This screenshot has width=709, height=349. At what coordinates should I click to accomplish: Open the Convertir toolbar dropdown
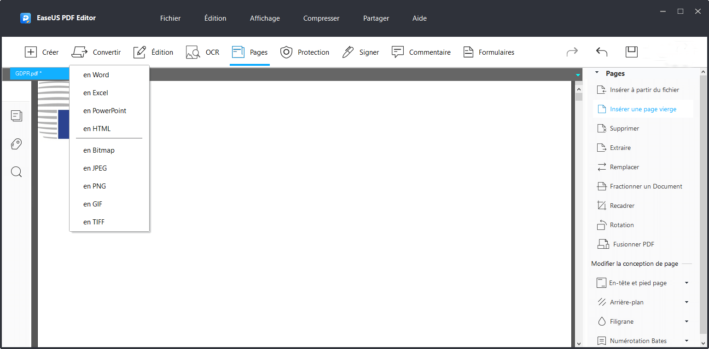click(96, 52)
